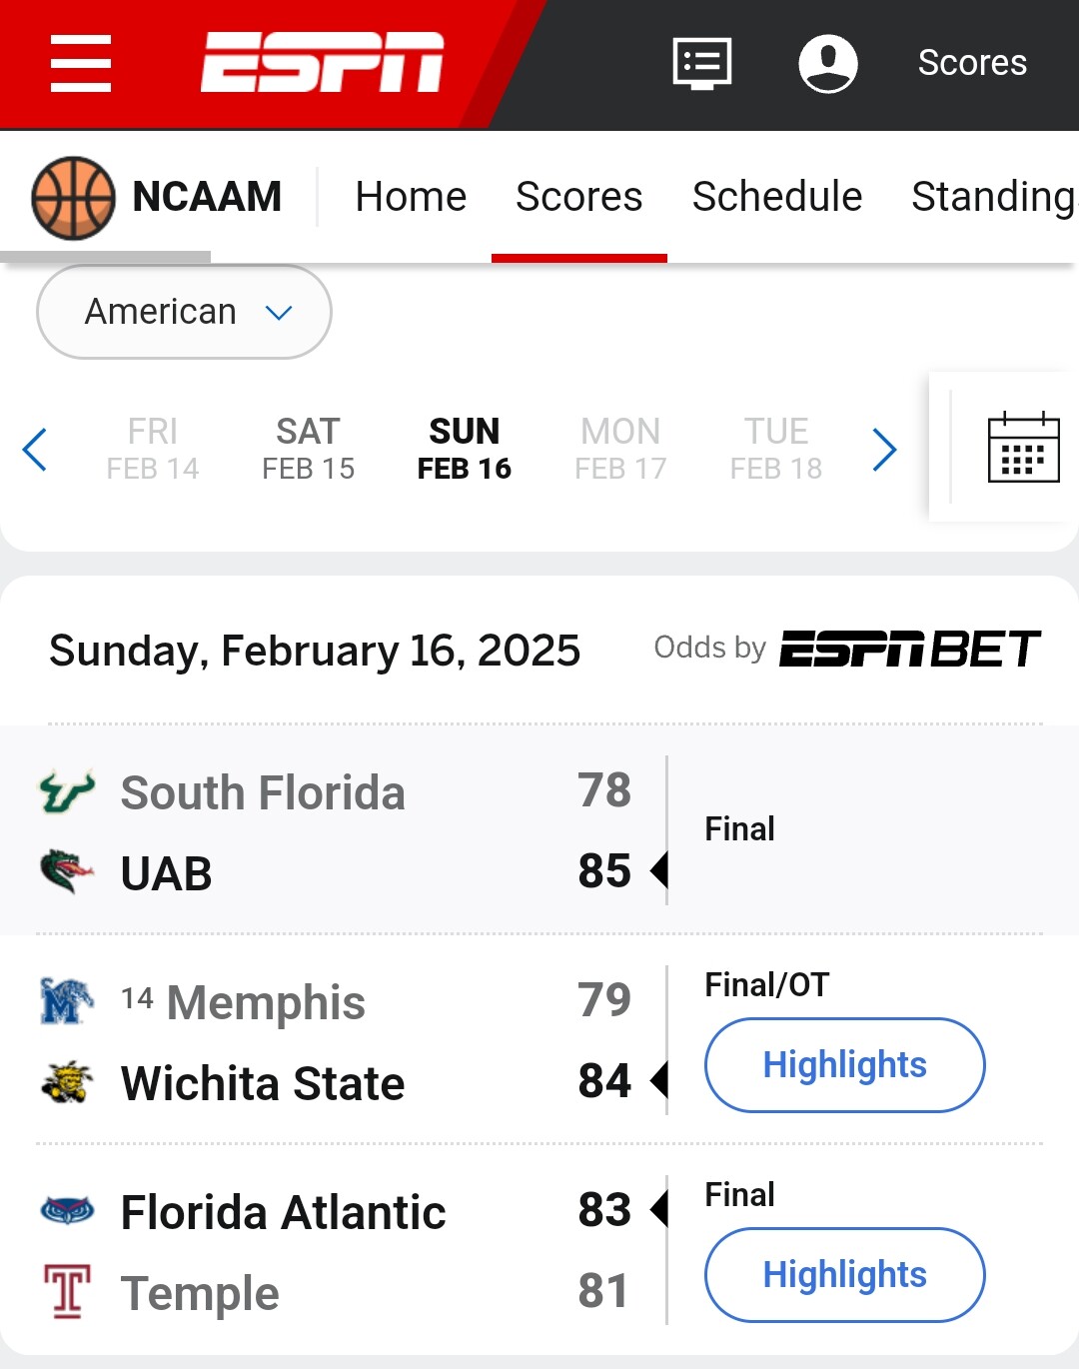Click the NCAAM basketball icon
Image resolution: width=1079 pixels, height=1369 pixels.
click(x=74, y=197)
